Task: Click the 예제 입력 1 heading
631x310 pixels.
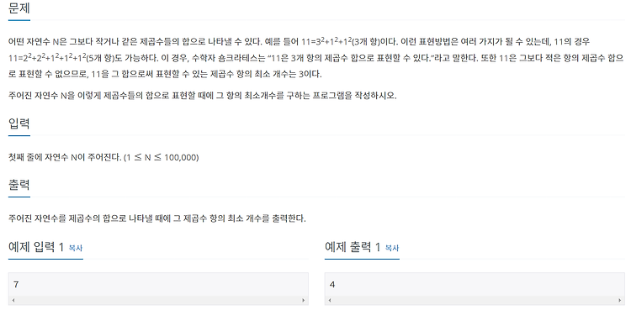Action: (36, 247)
